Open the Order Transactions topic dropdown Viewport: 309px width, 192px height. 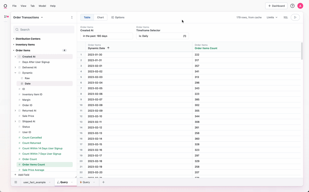click(x=28, y=18)
